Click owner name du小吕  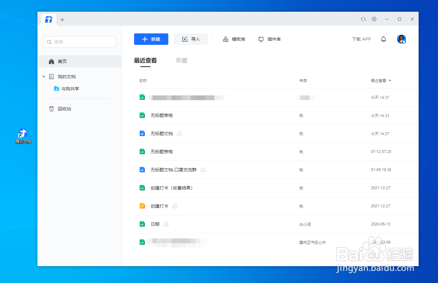tap(305, 224)
